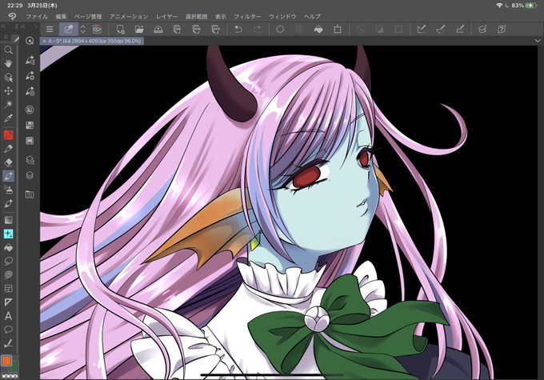Switch to the A–S* canvas tab
Screen dimensions: 544x380
point(92,41)
